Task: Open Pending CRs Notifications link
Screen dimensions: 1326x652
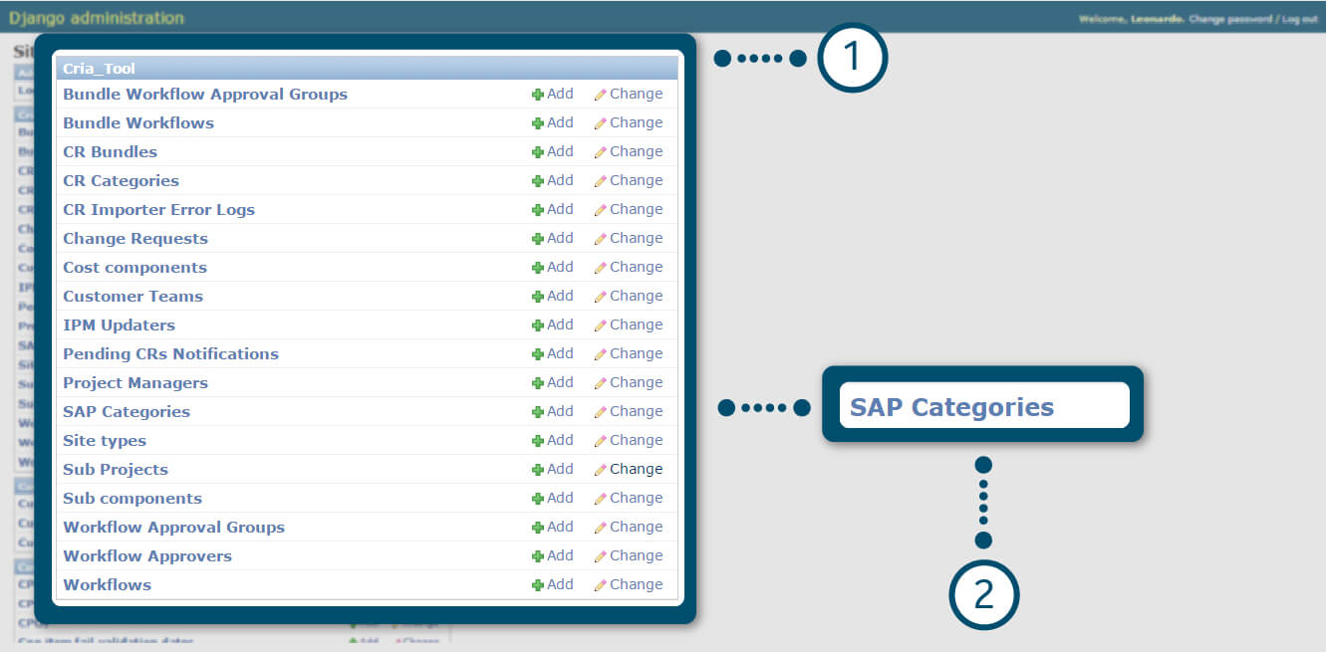Action: [170, 354]
